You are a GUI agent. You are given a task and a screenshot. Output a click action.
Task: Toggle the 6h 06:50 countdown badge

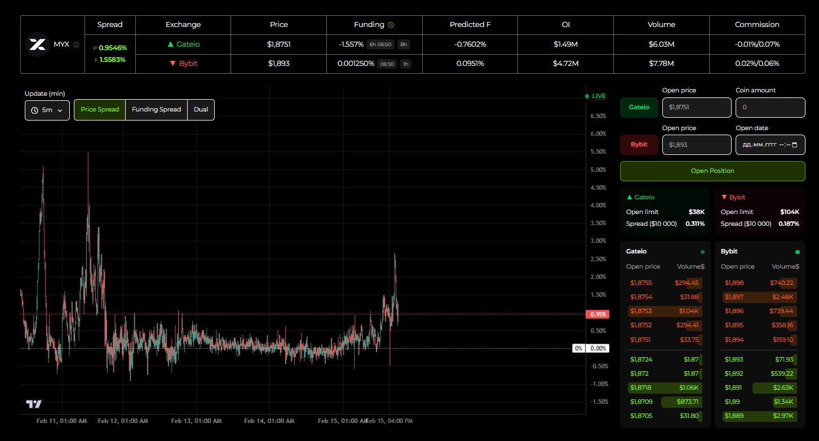[x=380, y=44]
